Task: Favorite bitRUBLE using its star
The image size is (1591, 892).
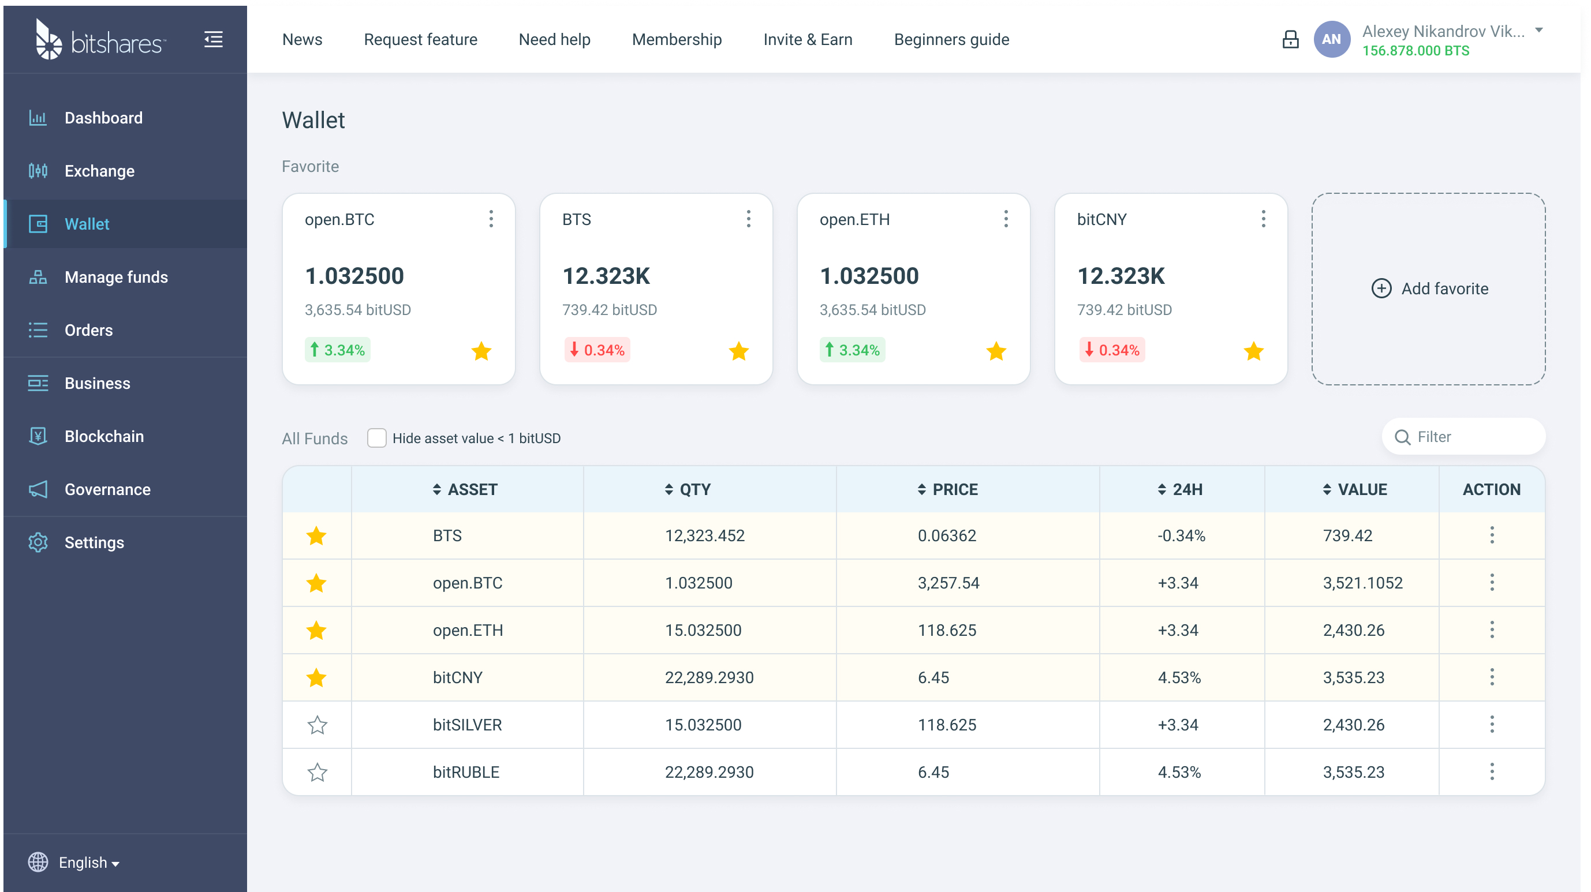Action: 317,771
